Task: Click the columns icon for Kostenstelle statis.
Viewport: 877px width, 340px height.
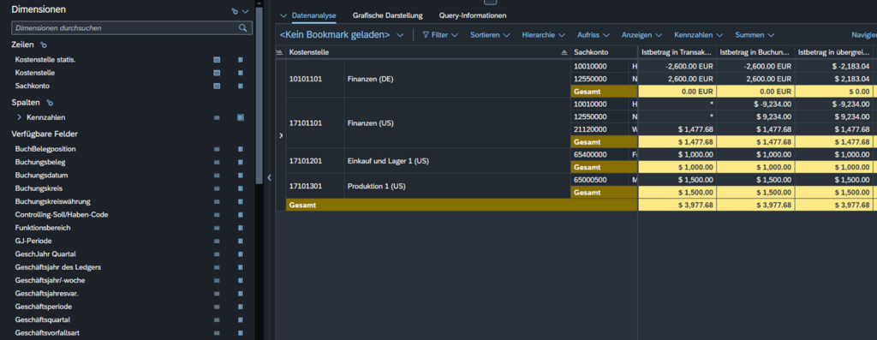Action: 241,59
